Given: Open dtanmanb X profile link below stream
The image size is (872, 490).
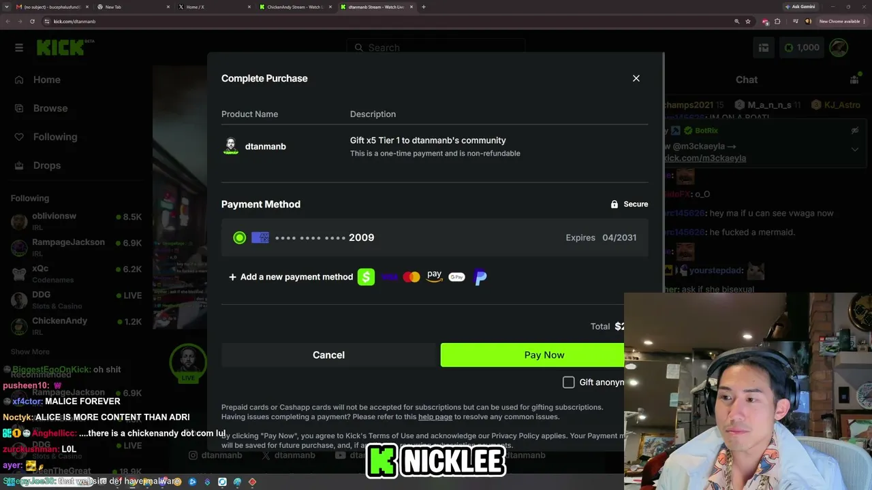Looking at the screenshot, I should pos(288,455).
